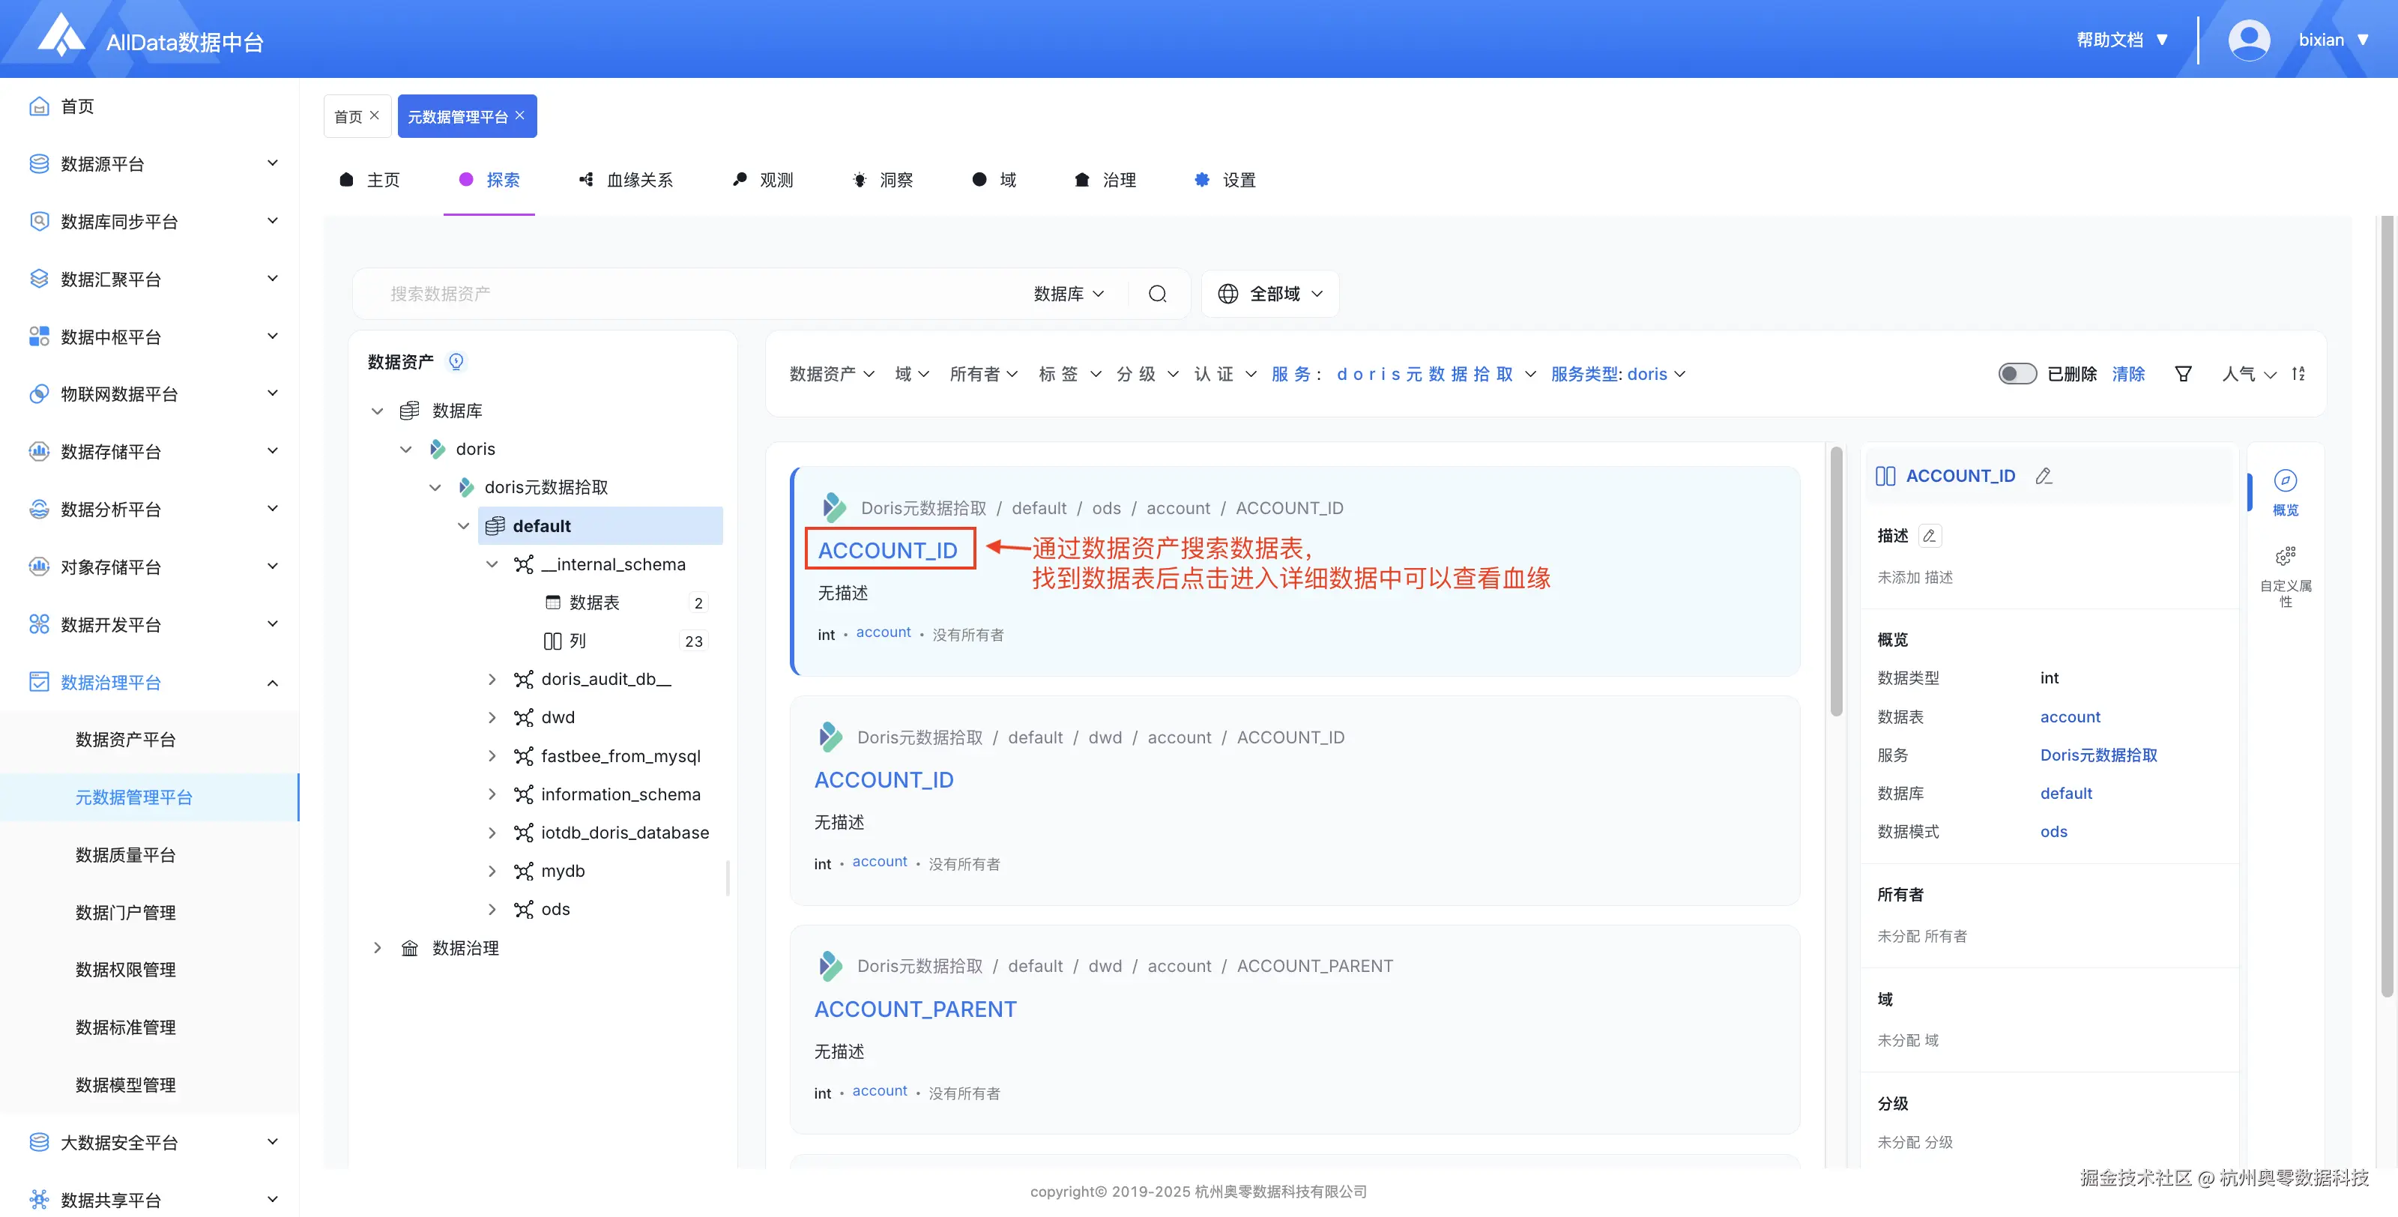Click the lamp icon beside 数据资产 heading
Viewport: 2398px width, 1217px height.
pyautogui.click(x=457, y=361)
